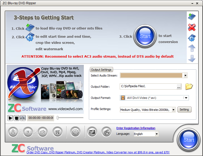Move item up with the up arrow icon
203x156 pixels.
click(x=192, y=48)
